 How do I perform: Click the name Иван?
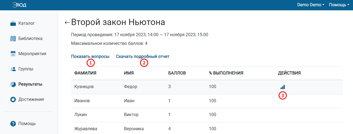click(129, 101)
